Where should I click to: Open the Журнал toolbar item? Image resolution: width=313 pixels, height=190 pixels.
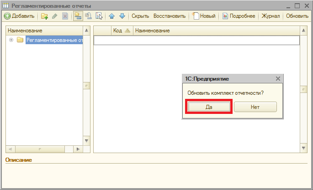tap(271, 16)
